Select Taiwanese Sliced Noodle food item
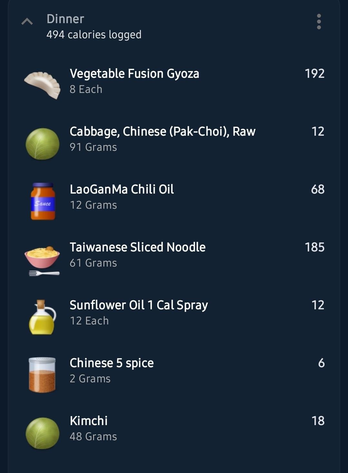The image size is (348, 473). pos(174,255)
